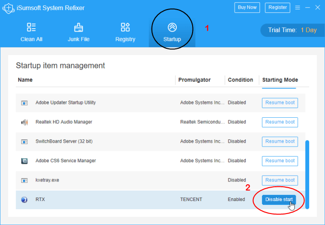The image size is (325, 225).
Task: Resume boot for kxetray.exe
Action: tap(280, 180)
